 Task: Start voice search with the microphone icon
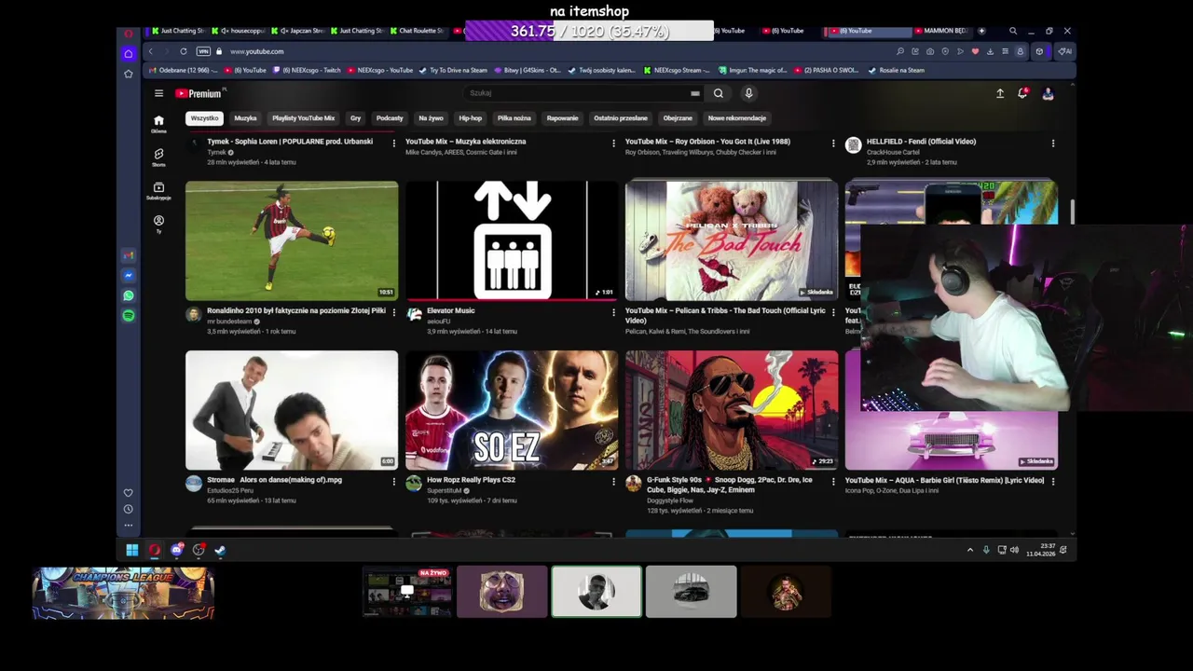(747, 93)
